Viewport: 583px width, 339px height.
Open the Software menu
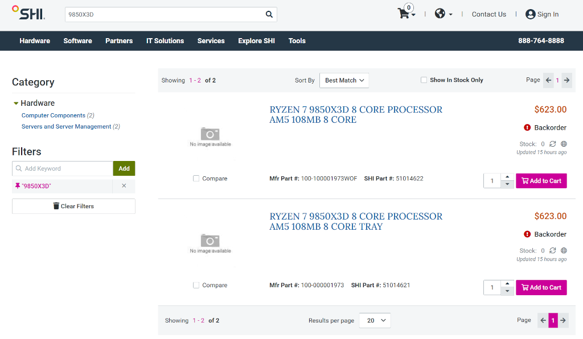(x=77, y=41)
